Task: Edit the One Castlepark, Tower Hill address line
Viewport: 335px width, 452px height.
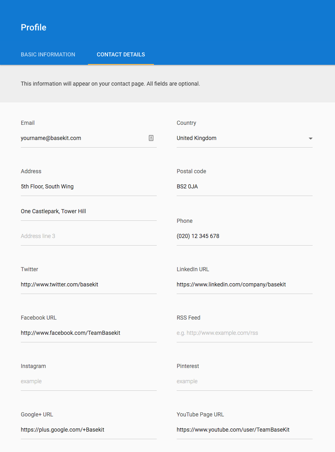Action: 89,211
